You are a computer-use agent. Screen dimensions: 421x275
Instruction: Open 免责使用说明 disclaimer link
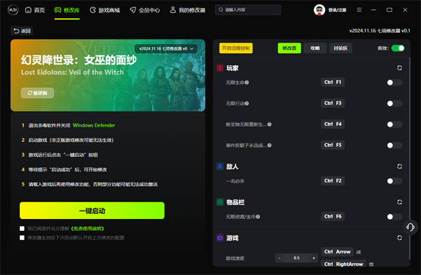pos(88,228)
